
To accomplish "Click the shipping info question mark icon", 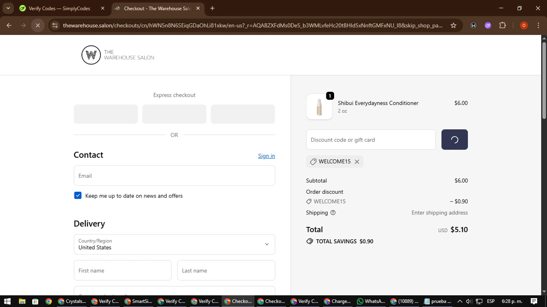I will click(x=333, y=213).
